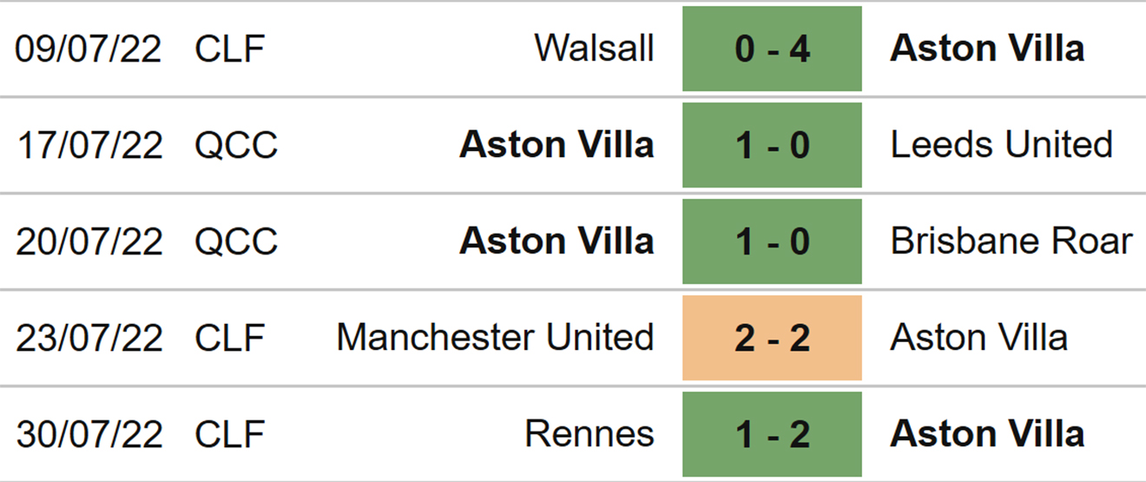Click Brisbane Roar team name
The image size is (1146, 482).
[1011, 241]
